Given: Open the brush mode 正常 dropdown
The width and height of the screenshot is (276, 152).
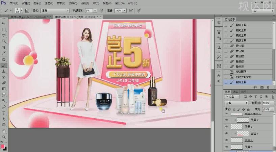Looking at the screenshot, I should (55, 11).
